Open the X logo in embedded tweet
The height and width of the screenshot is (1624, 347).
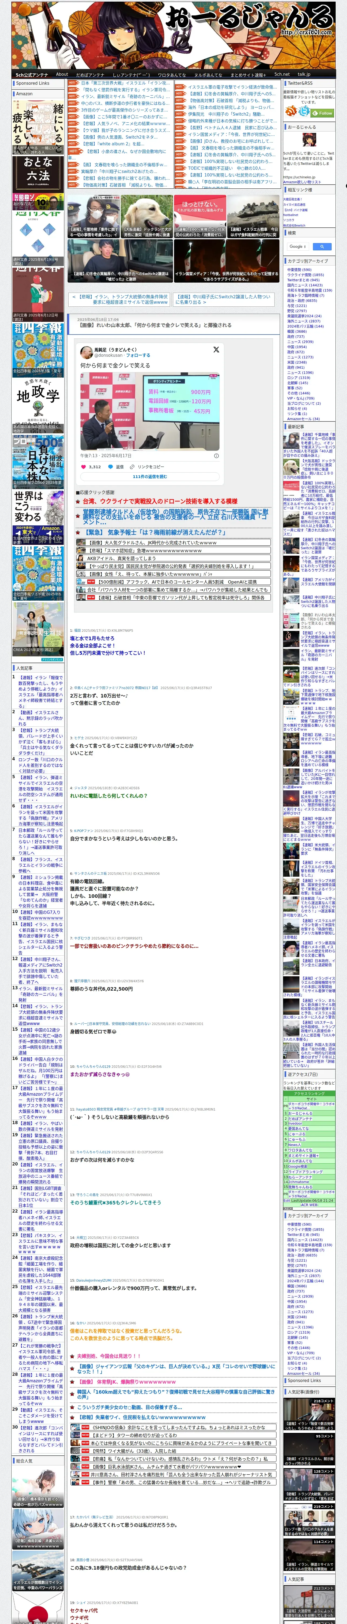[x=216, y=349]
